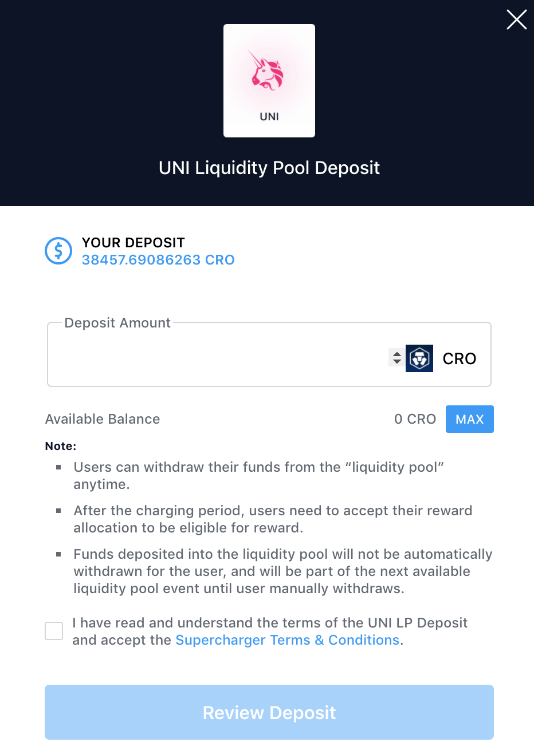Click the Deposit Amount field legend label

(117, 323)
